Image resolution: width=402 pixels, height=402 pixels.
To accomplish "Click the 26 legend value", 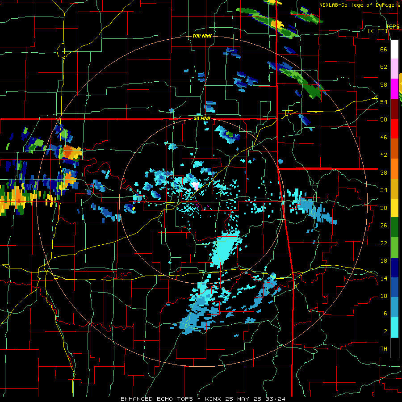I will pos(384,226).
